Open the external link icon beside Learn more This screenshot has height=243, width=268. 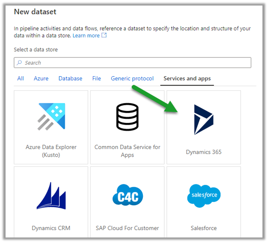104,36
